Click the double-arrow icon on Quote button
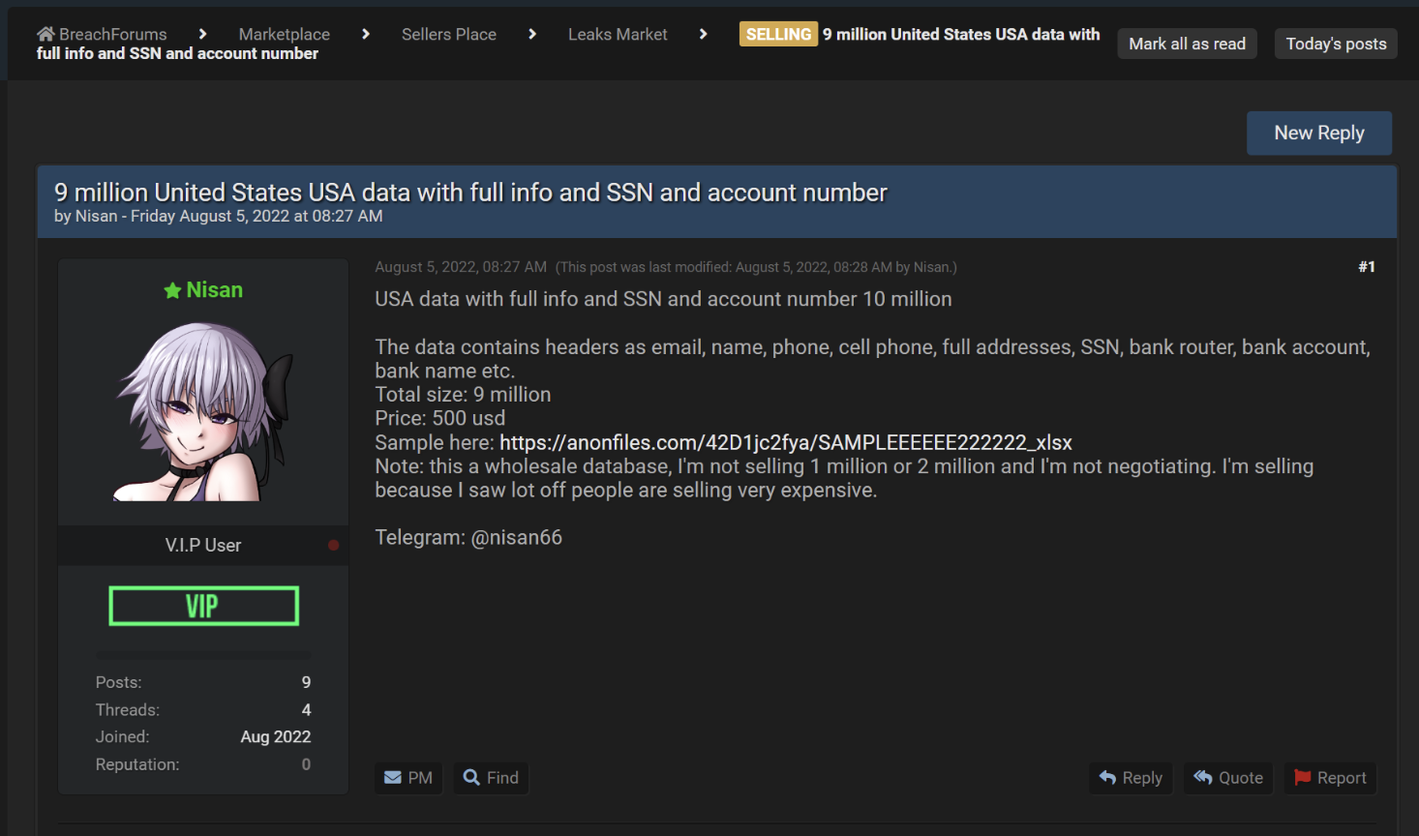Image resolution: width=1419 pixels, height=836 pixels. point(1202,777)
